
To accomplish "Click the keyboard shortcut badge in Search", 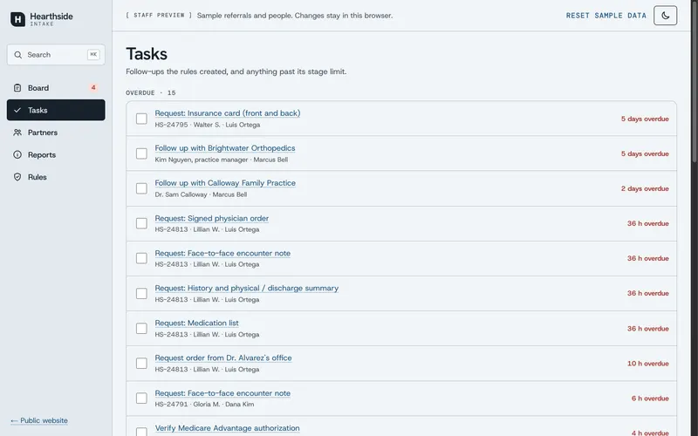I will 93,54.
